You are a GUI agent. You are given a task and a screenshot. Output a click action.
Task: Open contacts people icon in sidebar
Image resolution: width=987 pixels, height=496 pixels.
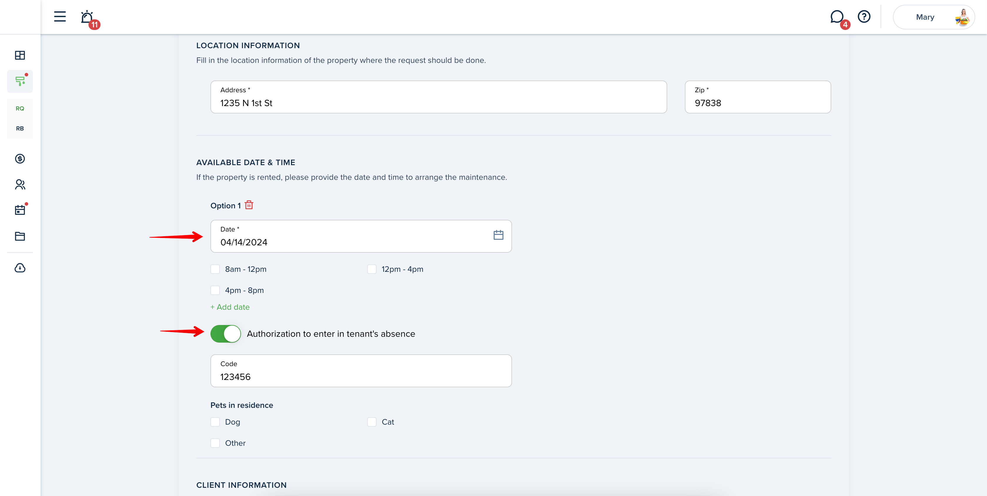[x=20, y=185]
